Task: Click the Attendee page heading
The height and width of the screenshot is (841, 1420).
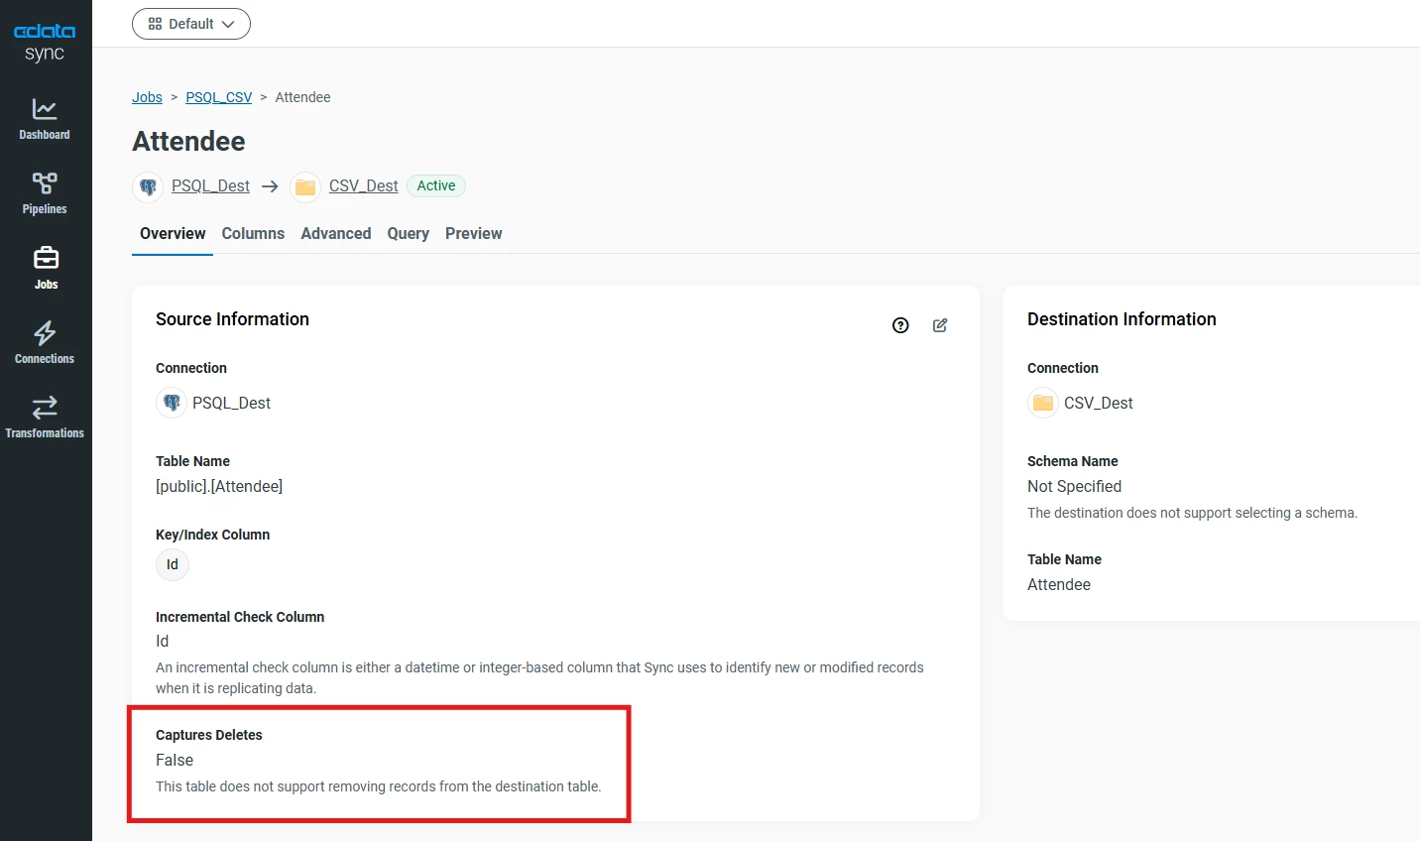Action: click(x=188, y=141)
